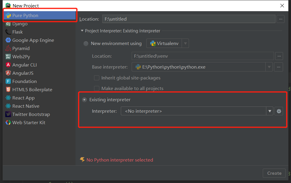Screen dimensions: 291x183
Task: Click the Google App Engine icon
Action: click(x=8, y=40)
